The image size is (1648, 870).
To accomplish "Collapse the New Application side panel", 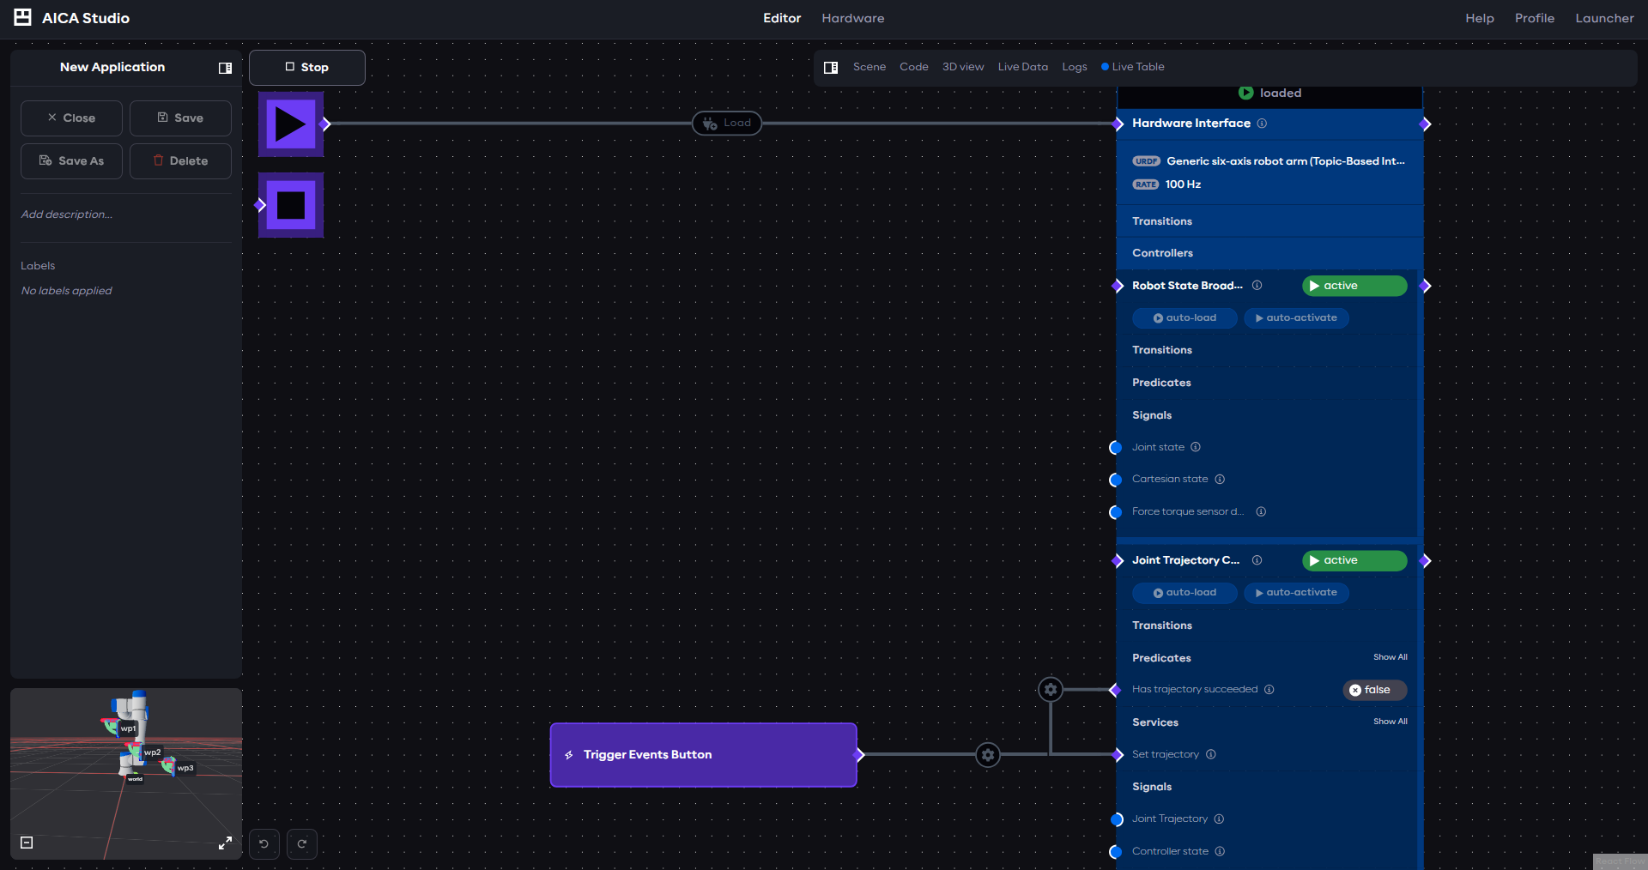I will [225, 68].
